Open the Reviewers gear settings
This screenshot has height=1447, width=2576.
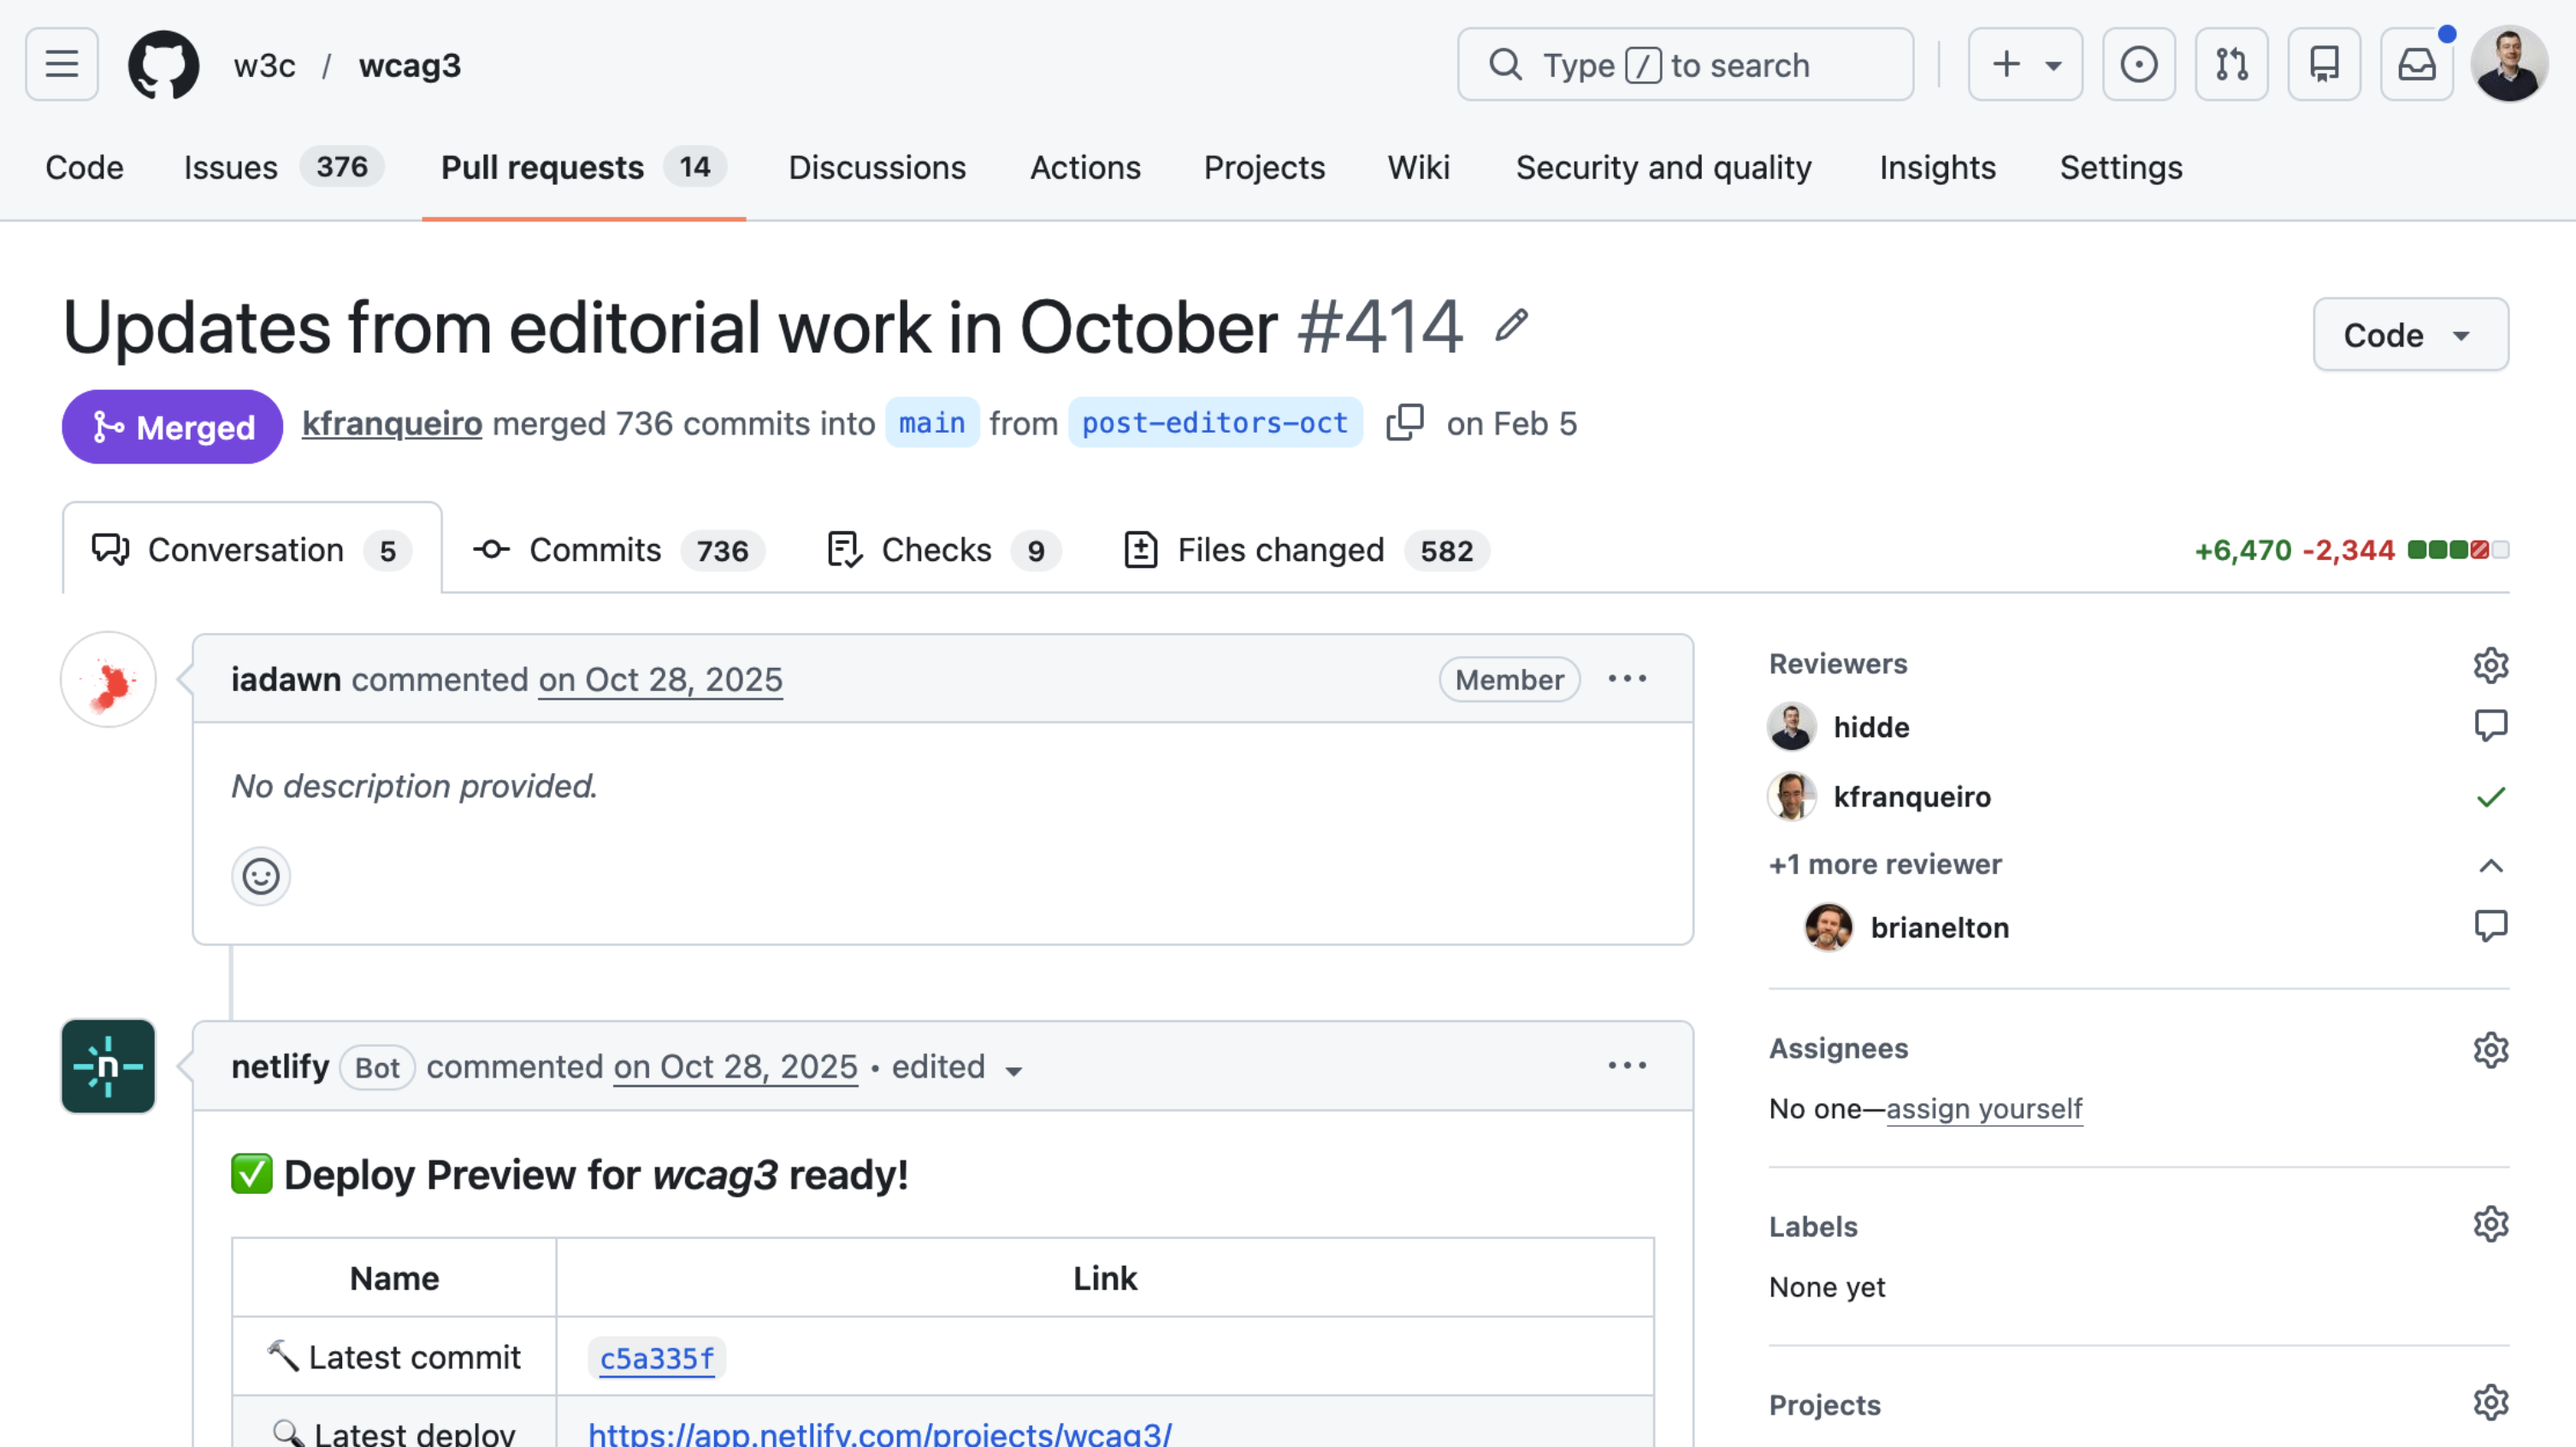(2490, 665)
